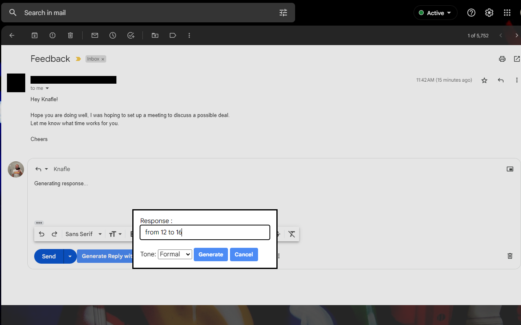This screenshot has width=521, height=325.
Task: Open the Google apps grid menu
Action: click(507, 13)
